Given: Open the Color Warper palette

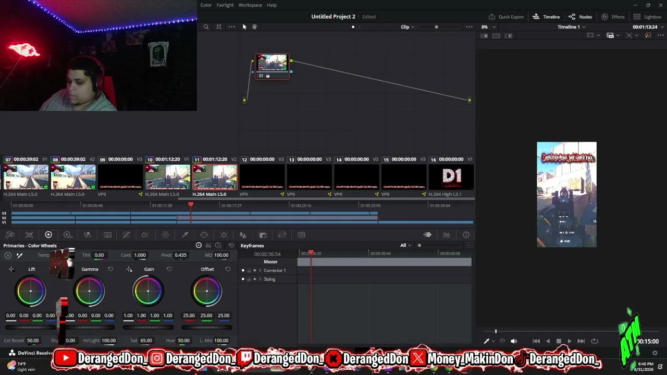Looking at the screenshot, I should [166, 235].
